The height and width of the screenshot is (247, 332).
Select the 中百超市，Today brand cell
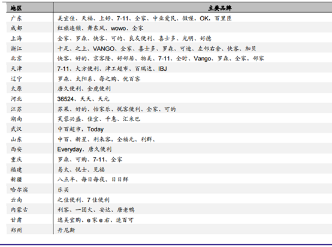80,129
